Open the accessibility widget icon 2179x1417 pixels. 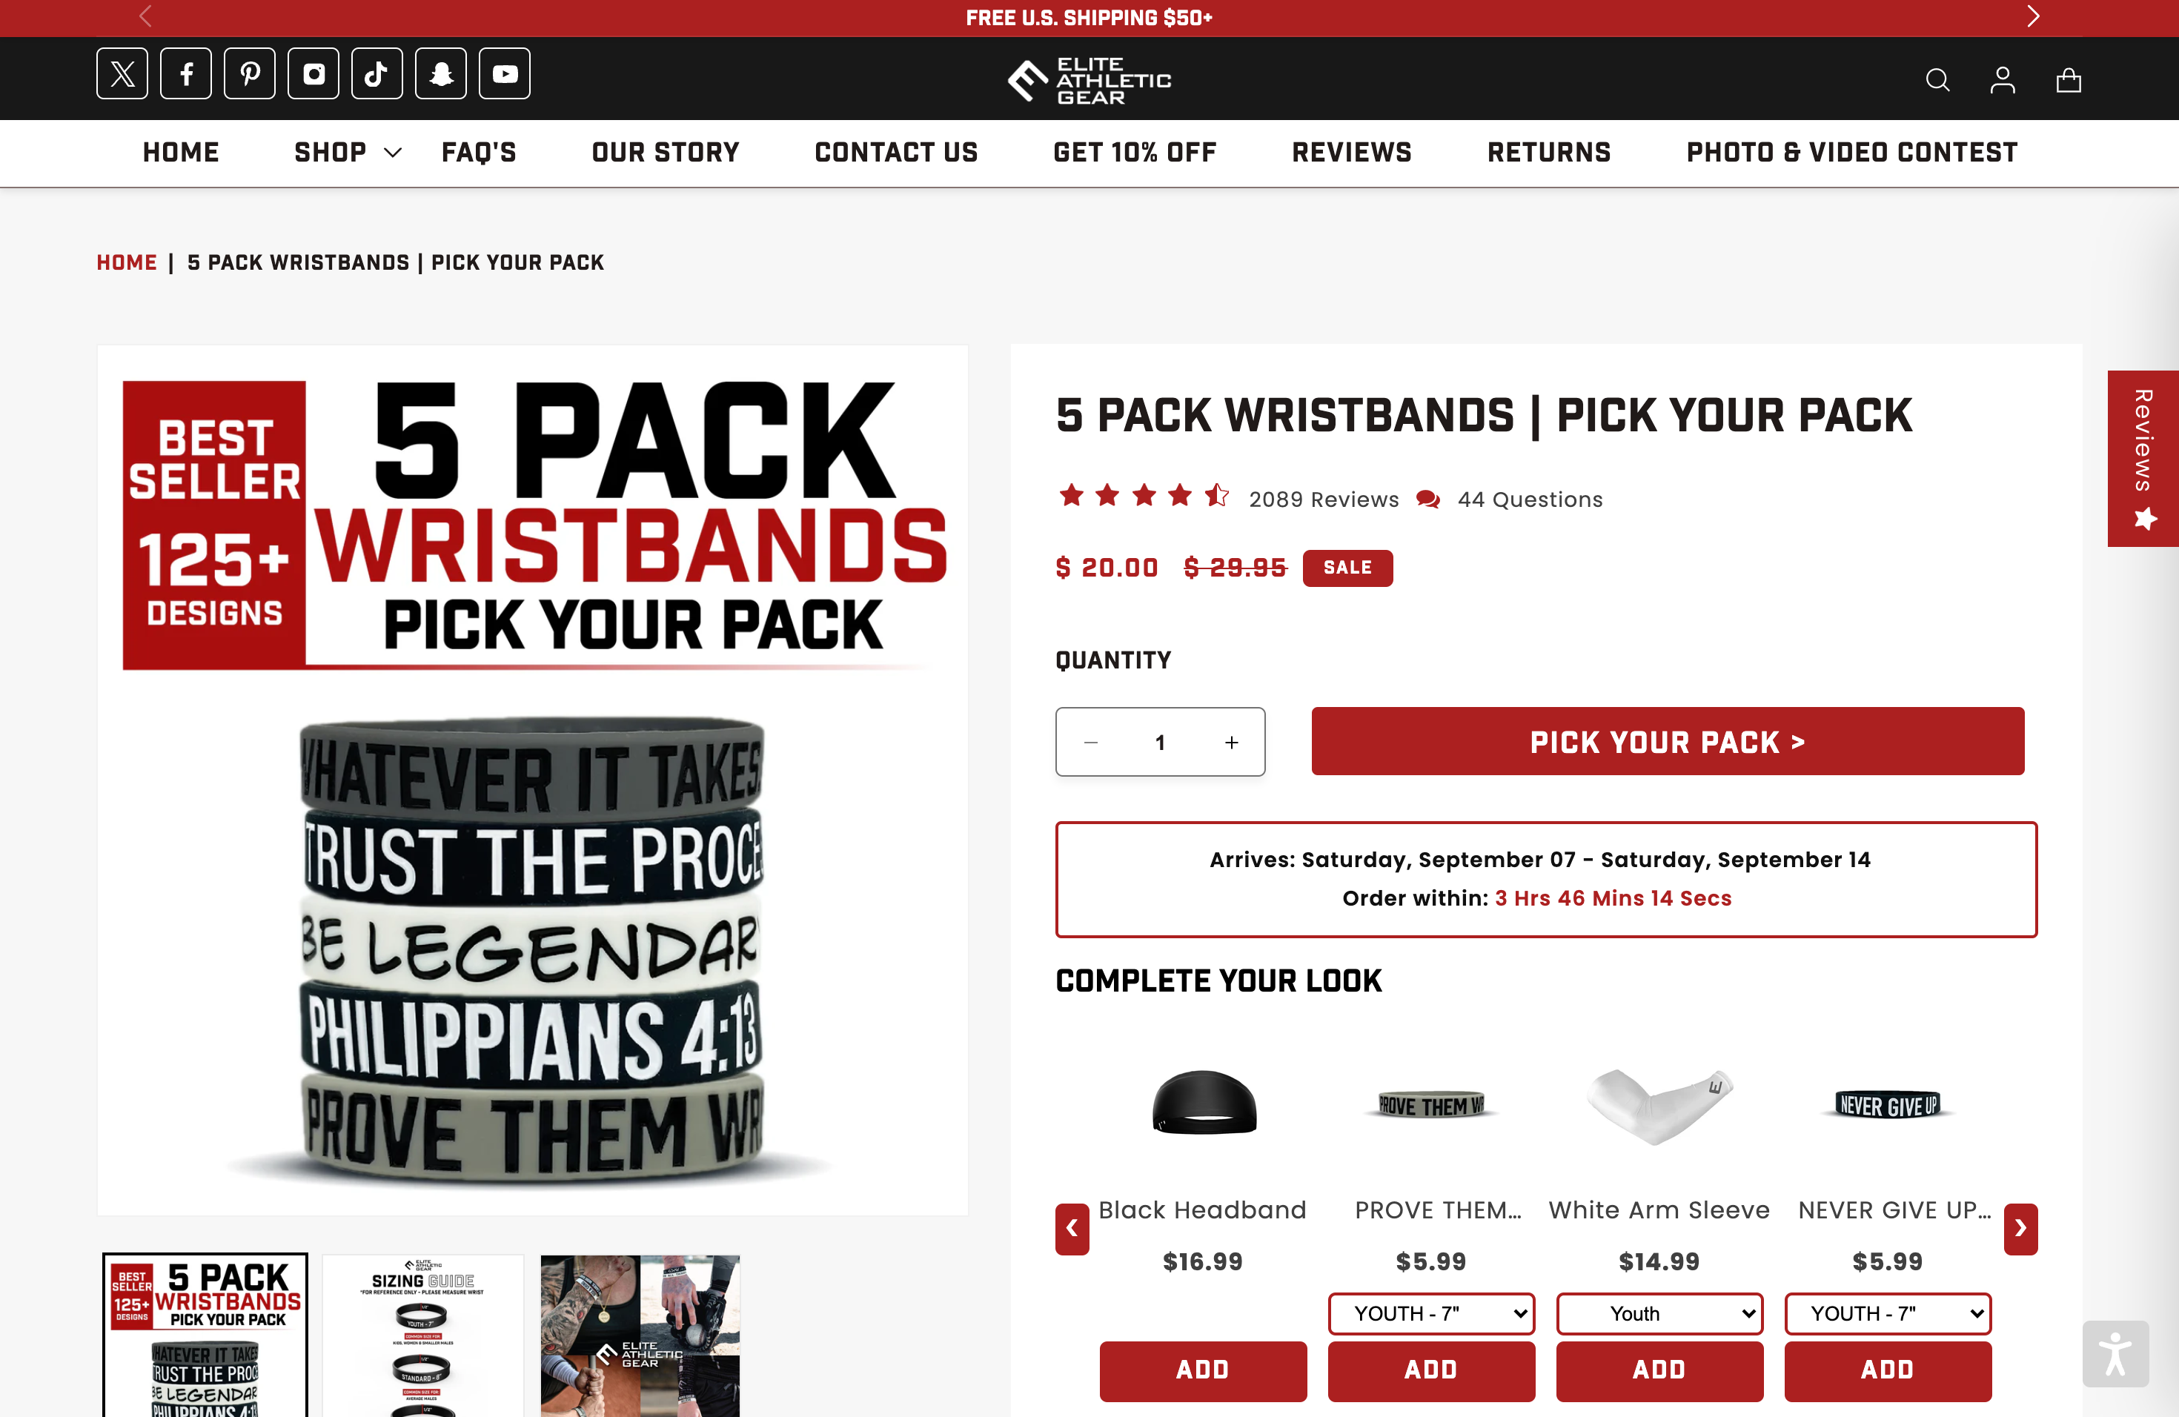2115,1354
